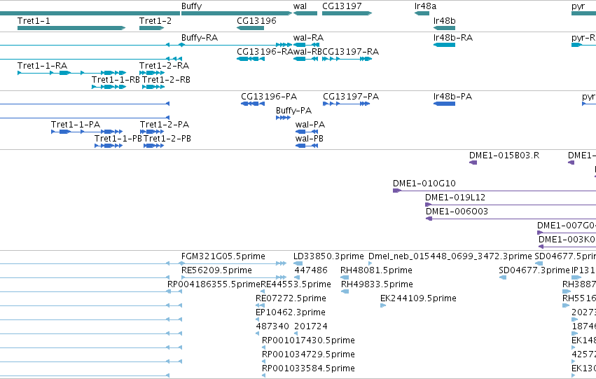Select the Tret1-1-PB protein label
Screen dimensions: 596x379
point(118,139)
